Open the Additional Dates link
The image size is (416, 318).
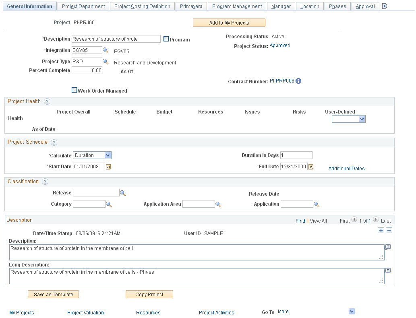tap(346, 168)
